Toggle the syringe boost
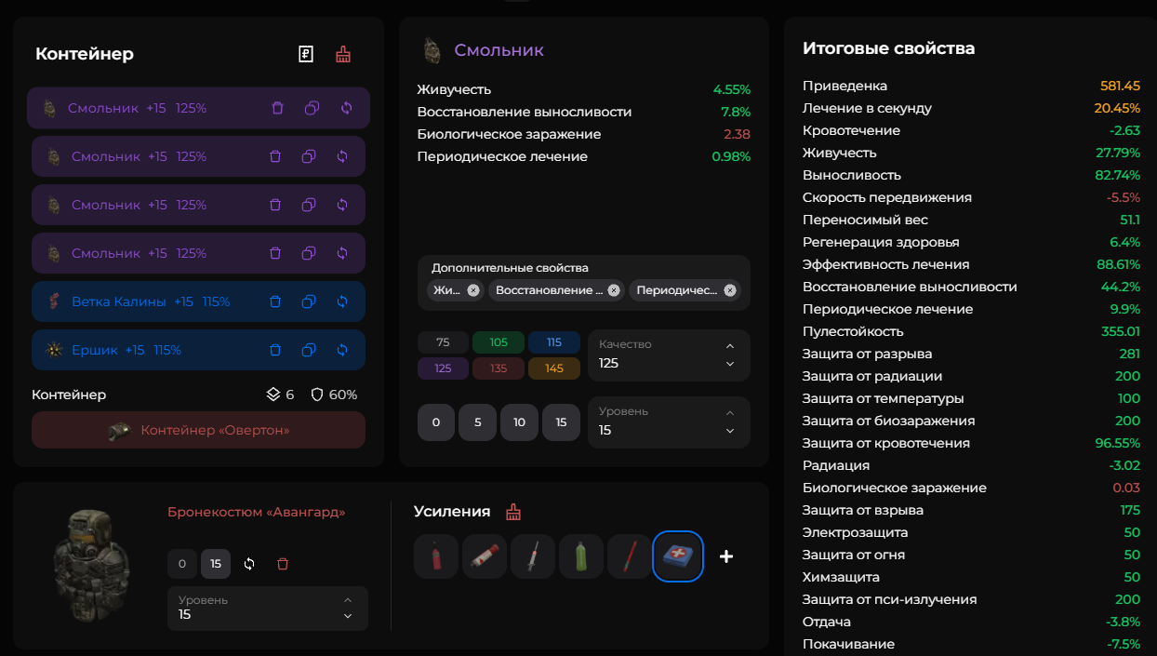This screenshot has height=656, width=1157. [x=533, y=556]
